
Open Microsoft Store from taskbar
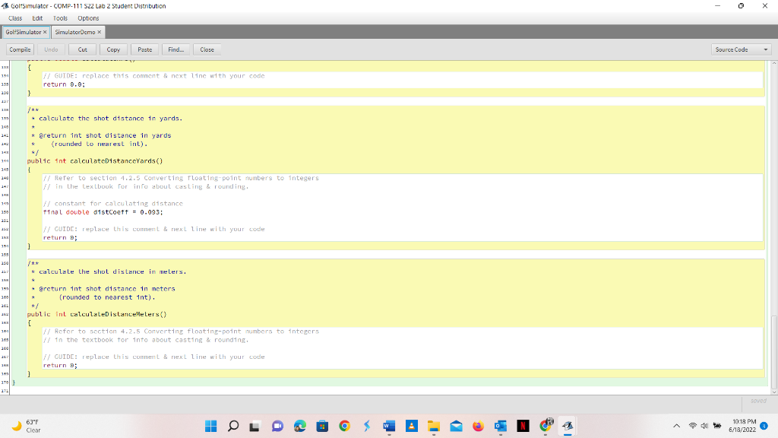tap(322, 426)
